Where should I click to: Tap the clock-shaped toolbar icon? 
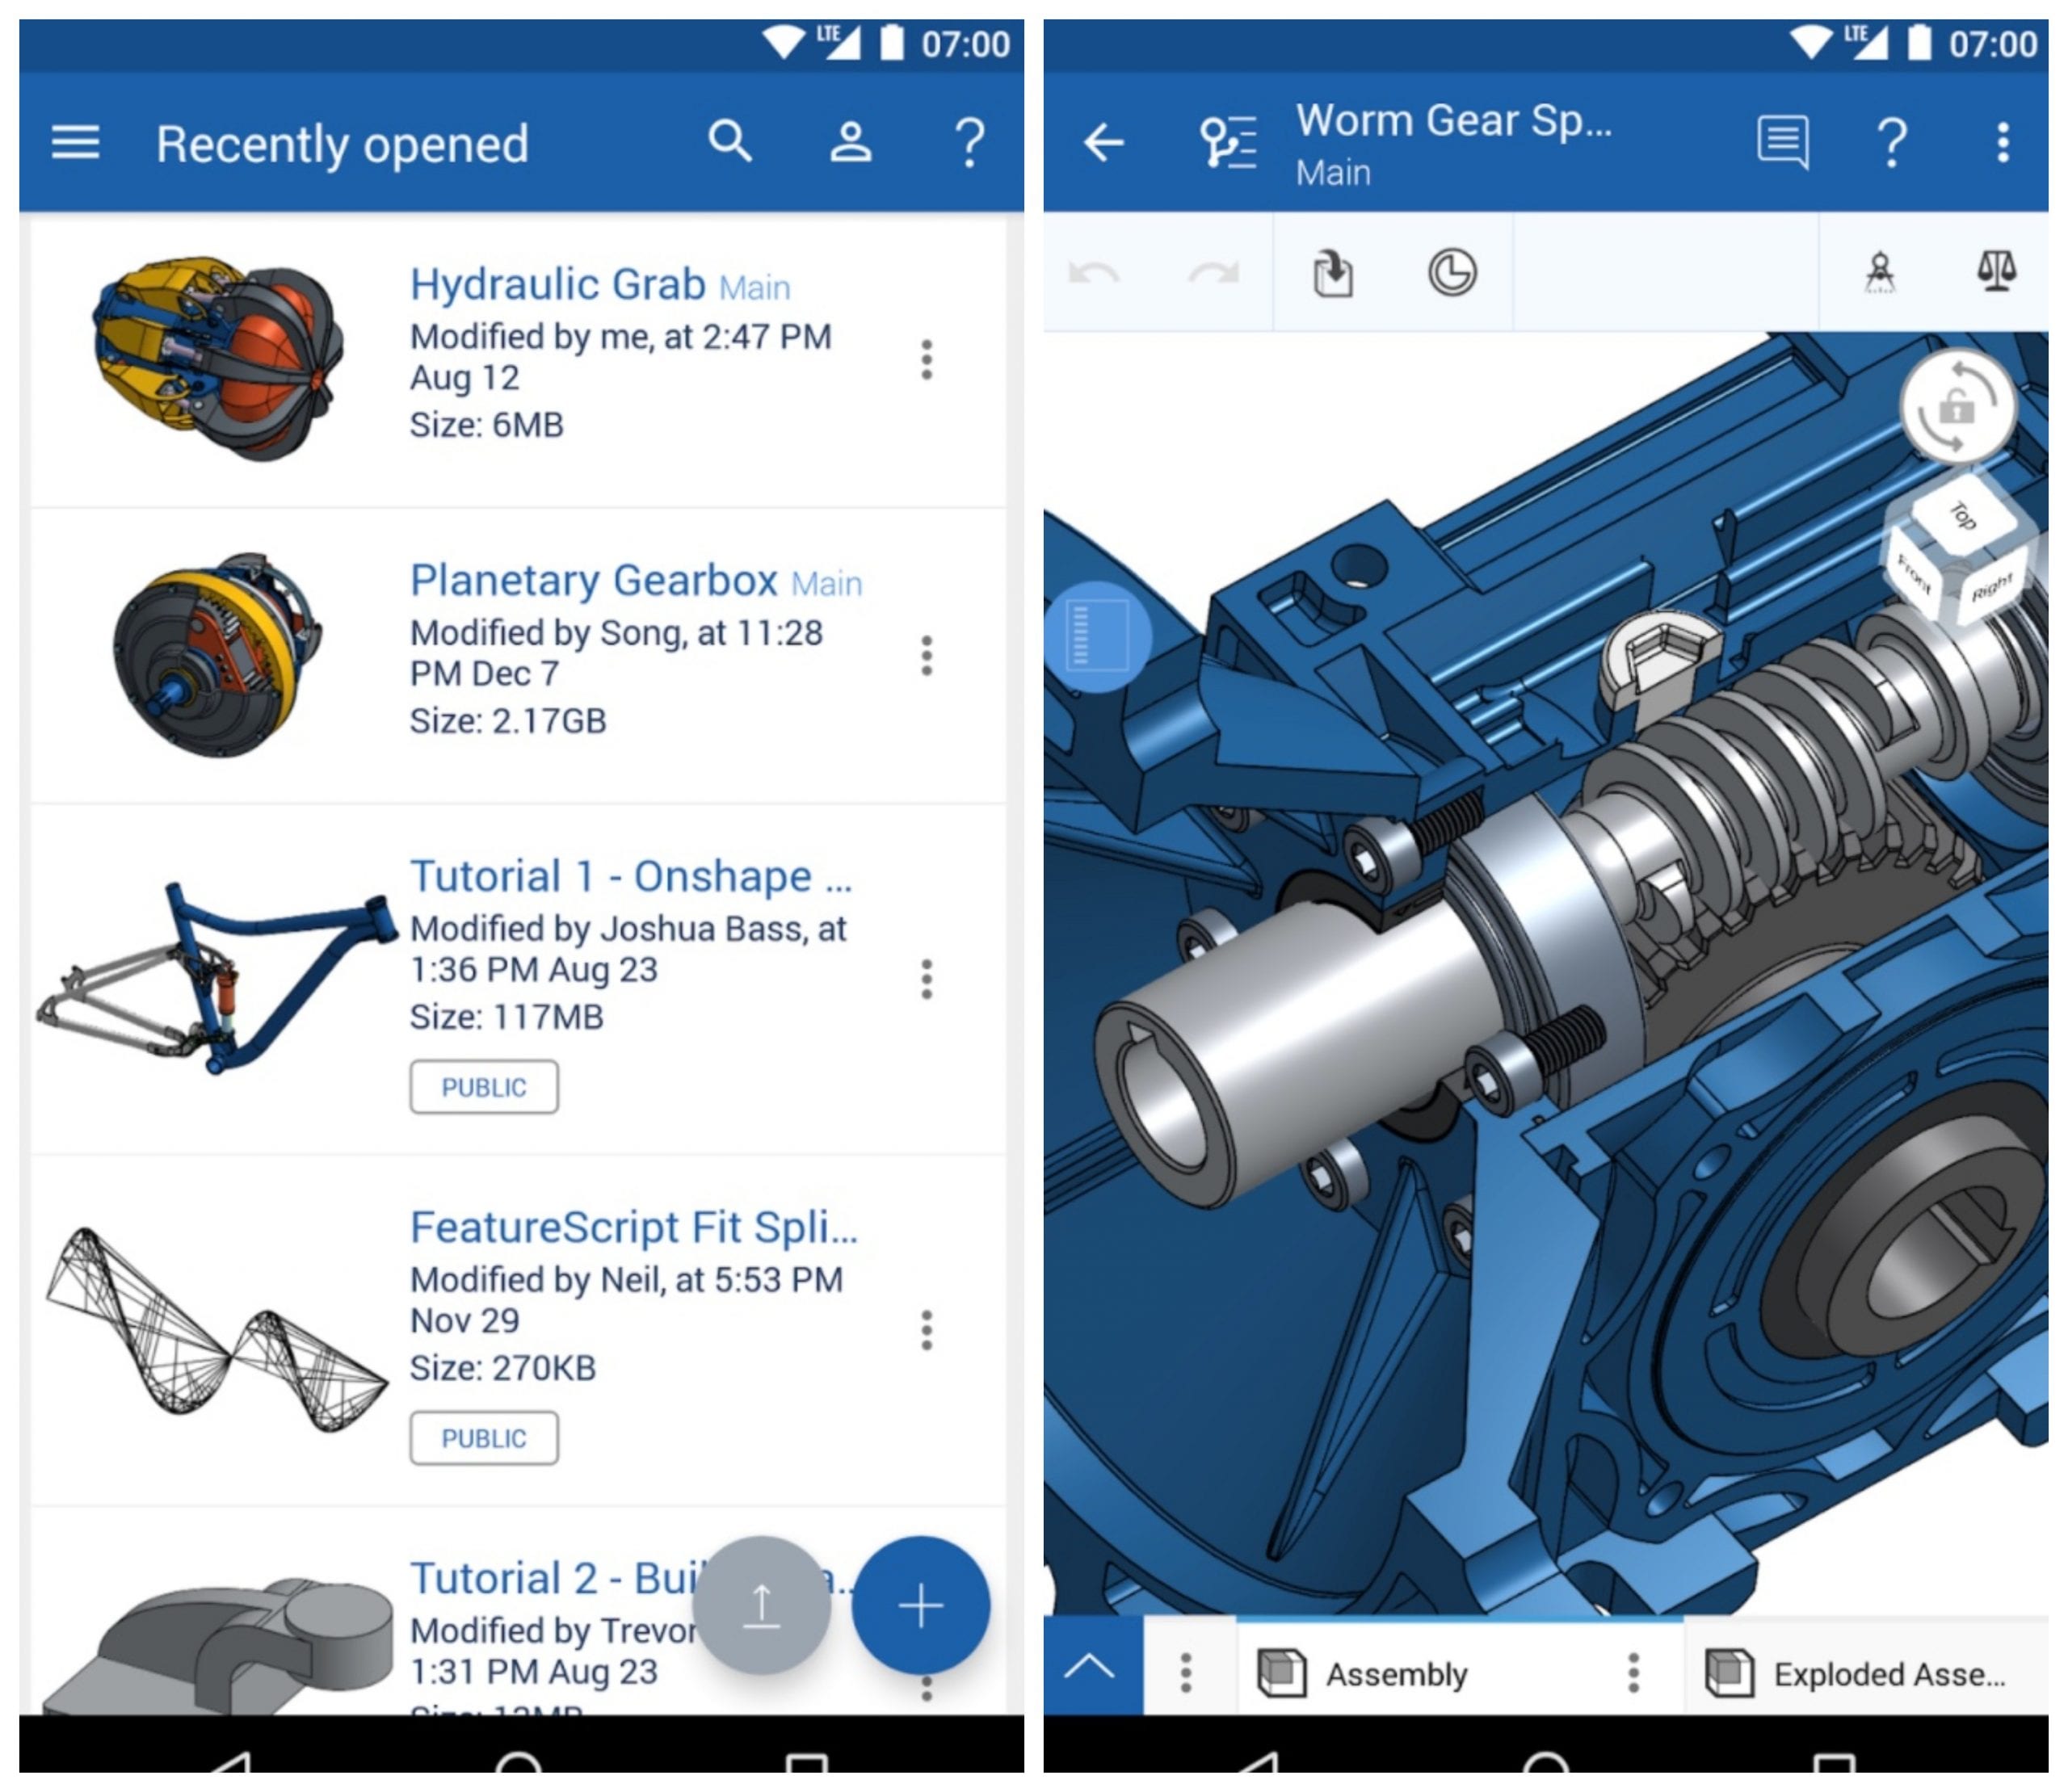[x=1452, y=272]
